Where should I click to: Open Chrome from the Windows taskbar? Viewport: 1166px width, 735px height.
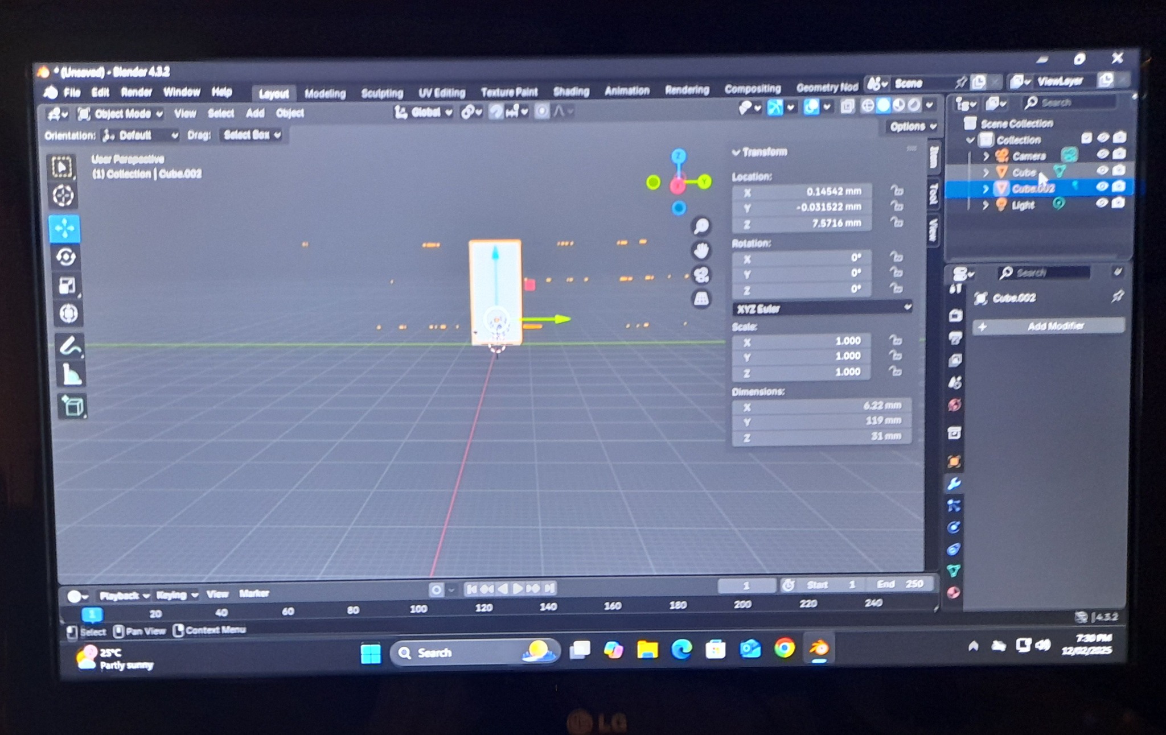point(785,648)
